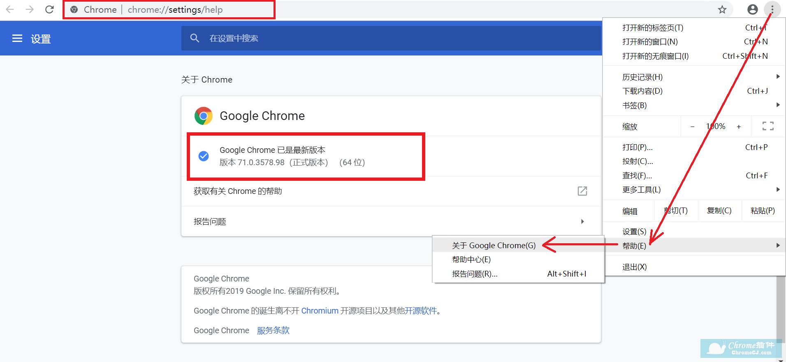Image resolution: width=786 pixels, height=362 pixels.
Task: Select 关于 Google Chrome(G) menu item
Action: pyautogui.click(x=494, y=245)
